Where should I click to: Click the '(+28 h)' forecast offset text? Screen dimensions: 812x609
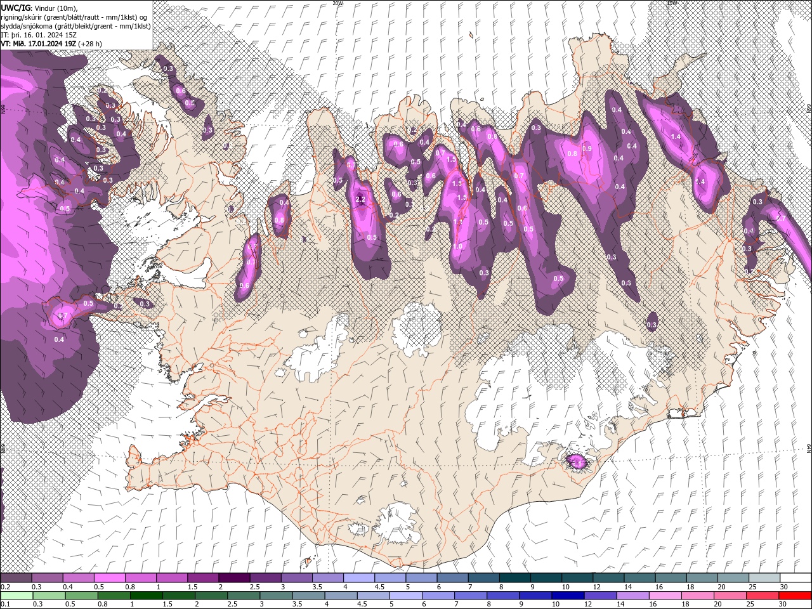point(91,44)
